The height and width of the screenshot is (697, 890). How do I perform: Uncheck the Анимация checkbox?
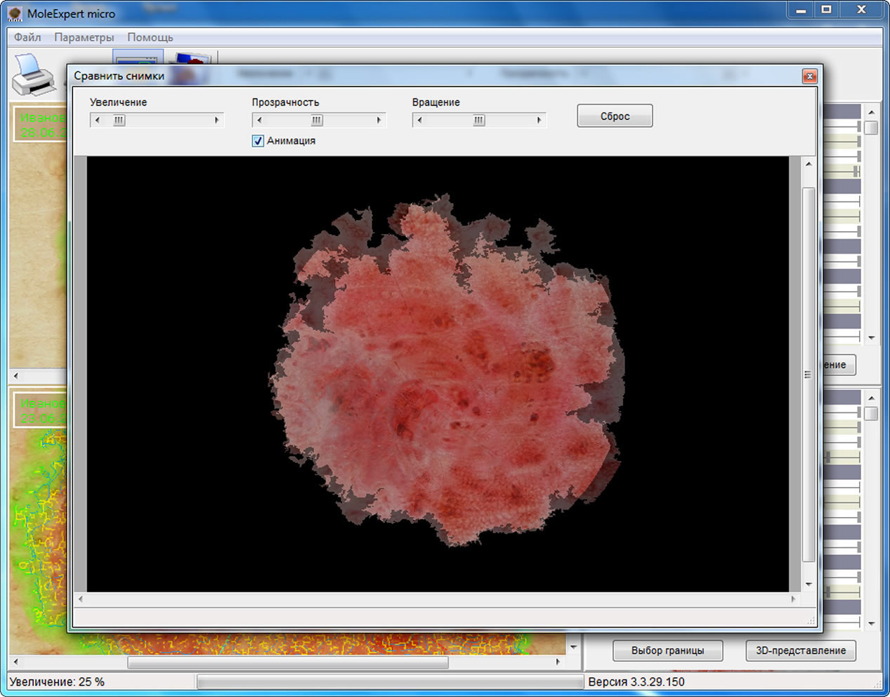pyautogui.click(x=258, y=141)
